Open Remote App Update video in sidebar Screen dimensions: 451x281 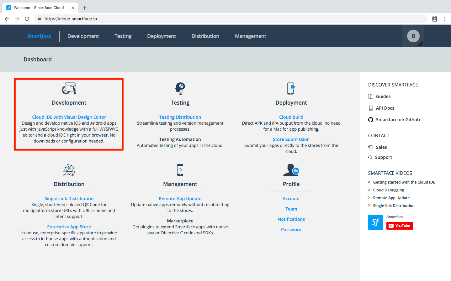[391, 198]
